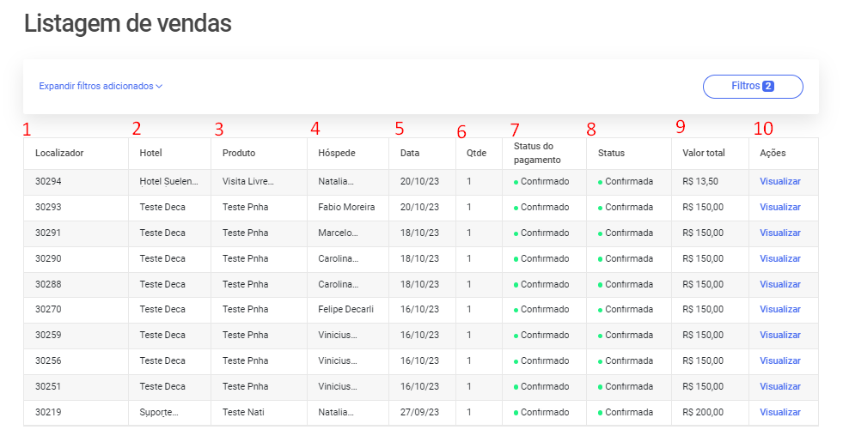Screen dimensions: 843x442
Task: Expand the added filters link
Action: click(101, 86)
